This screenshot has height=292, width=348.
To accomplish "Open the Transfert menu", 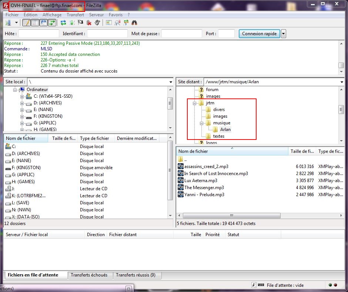I will coord(75,15).
